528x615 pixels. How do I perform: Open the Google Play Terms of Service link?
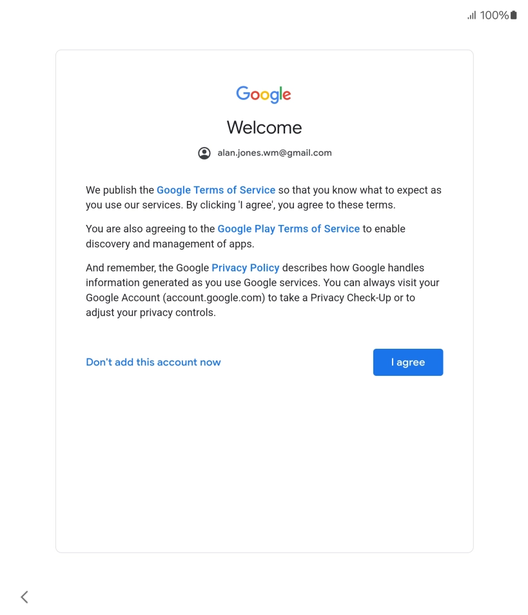(x=288, y=229)
